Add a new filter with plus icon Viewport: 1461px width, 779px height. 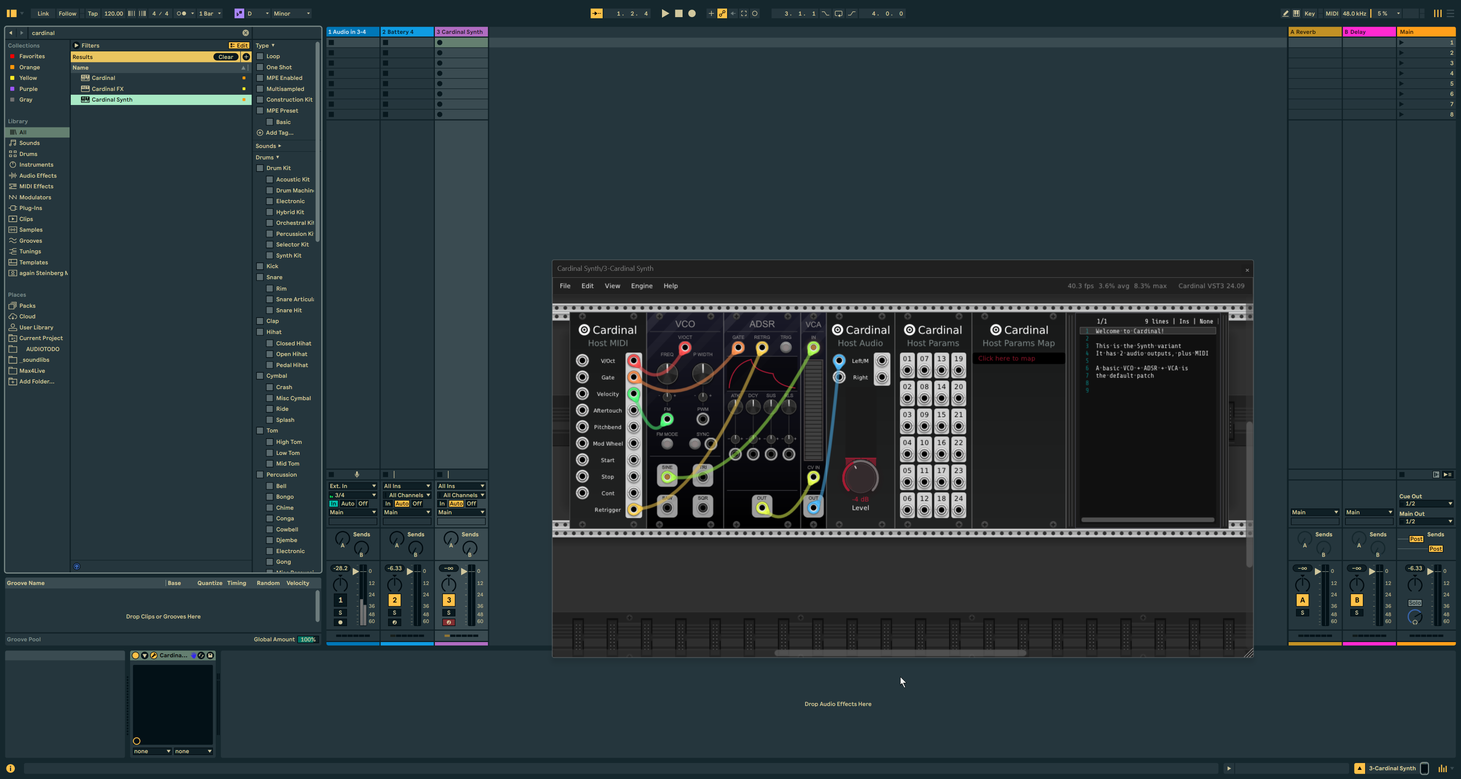(x=246, y=57)
